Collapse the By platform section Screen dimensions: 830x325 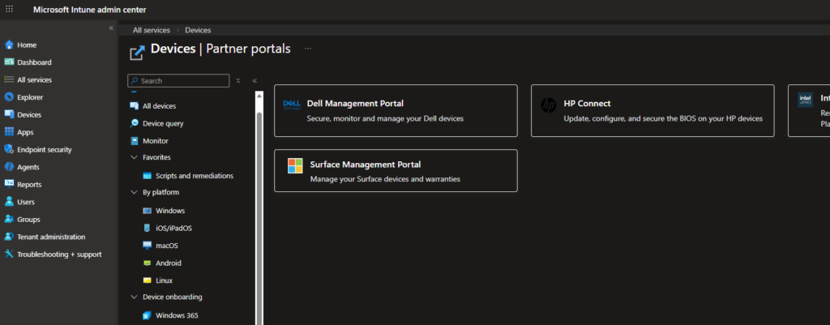(x=135, y=192)
